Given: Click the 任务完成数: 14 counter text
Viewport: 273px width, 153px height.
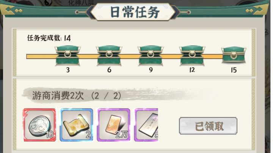Looking at the screenshot, I should [49, 38].
